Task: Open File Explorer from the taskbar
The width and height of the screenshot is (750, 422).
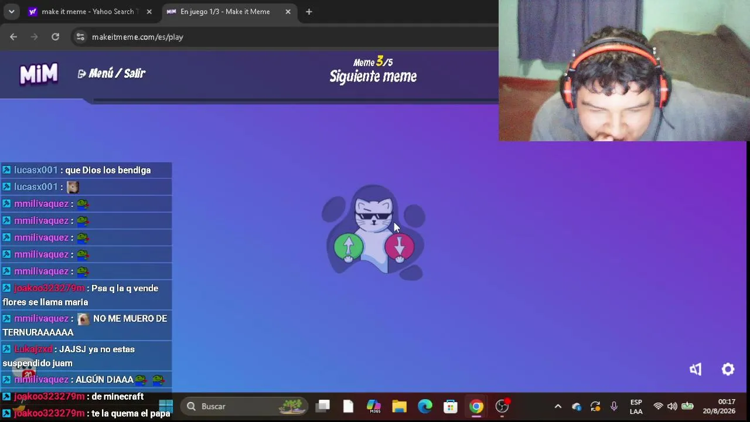Action: click(x=400, y=406)
